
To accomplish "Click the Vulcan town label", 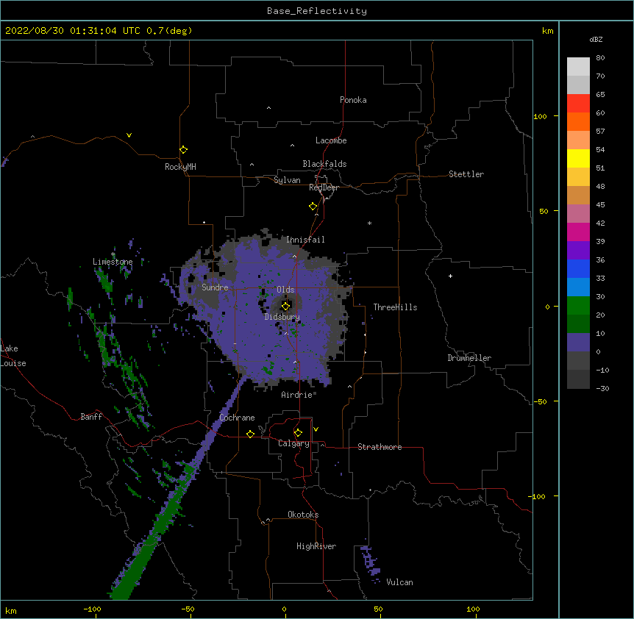I will point(399,582).
